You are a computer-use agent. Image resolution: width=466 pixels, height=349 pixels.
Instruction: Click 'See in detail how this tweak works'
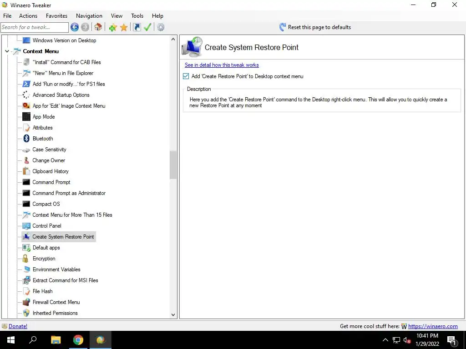pyautogui.click(x=222, y=65)
